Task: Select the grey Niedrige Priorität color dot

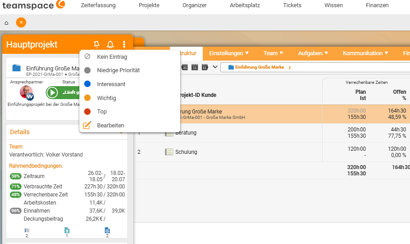Action: click(x=87, y=70)
